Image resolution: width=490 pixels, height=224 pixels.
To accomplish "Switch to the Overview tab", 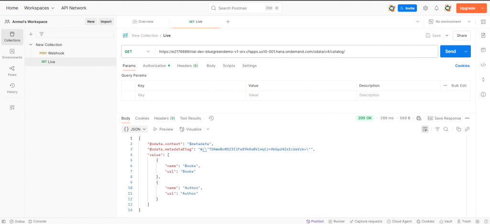I will (x=143, y=22).
